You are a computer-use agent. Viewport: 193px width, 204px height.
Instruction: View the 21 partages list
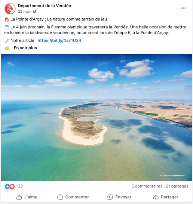[x=177, y=186]
